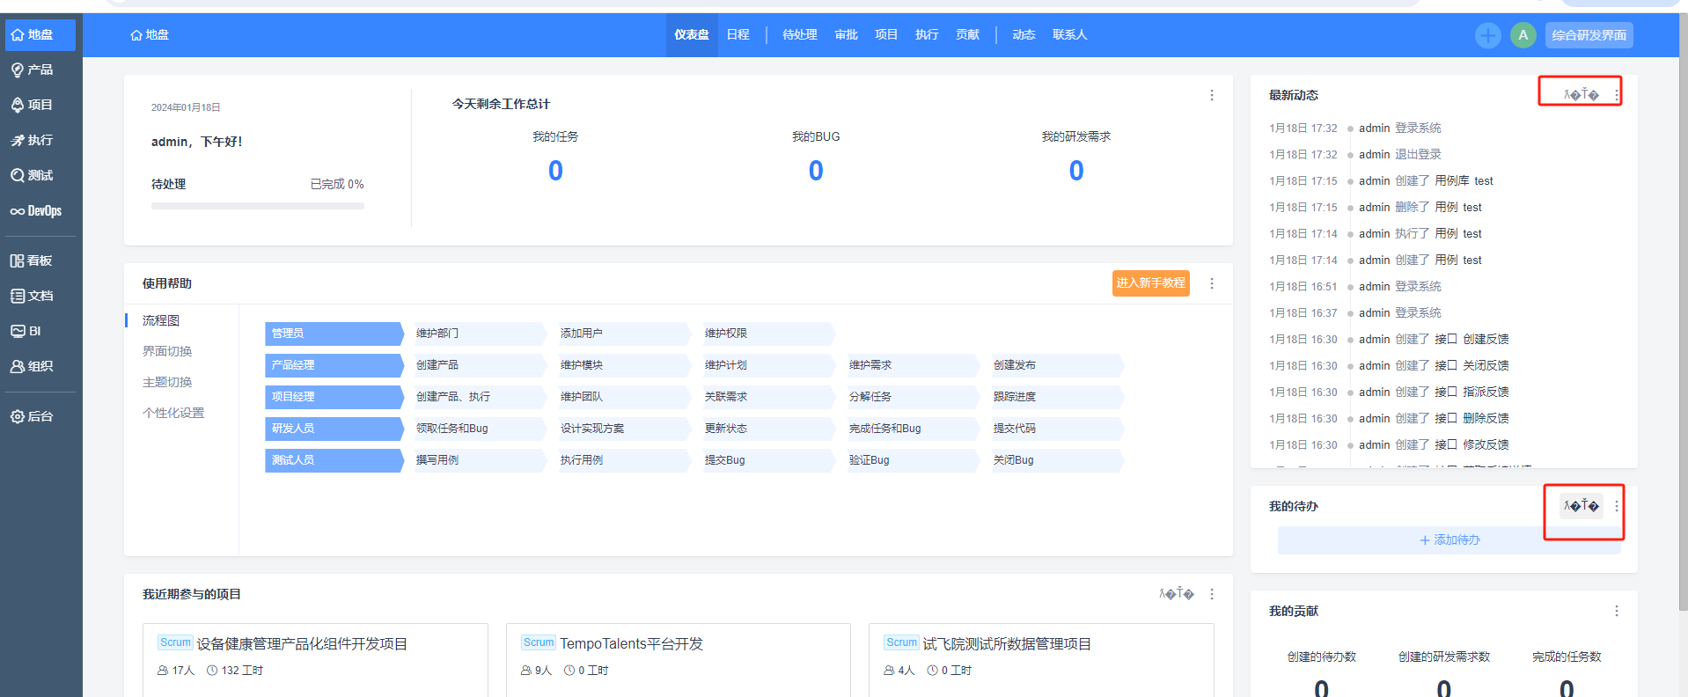
Task: Open the 看板 (Kanban) sidebar icon
Action: pyautogui.click(x=33, y=260)
